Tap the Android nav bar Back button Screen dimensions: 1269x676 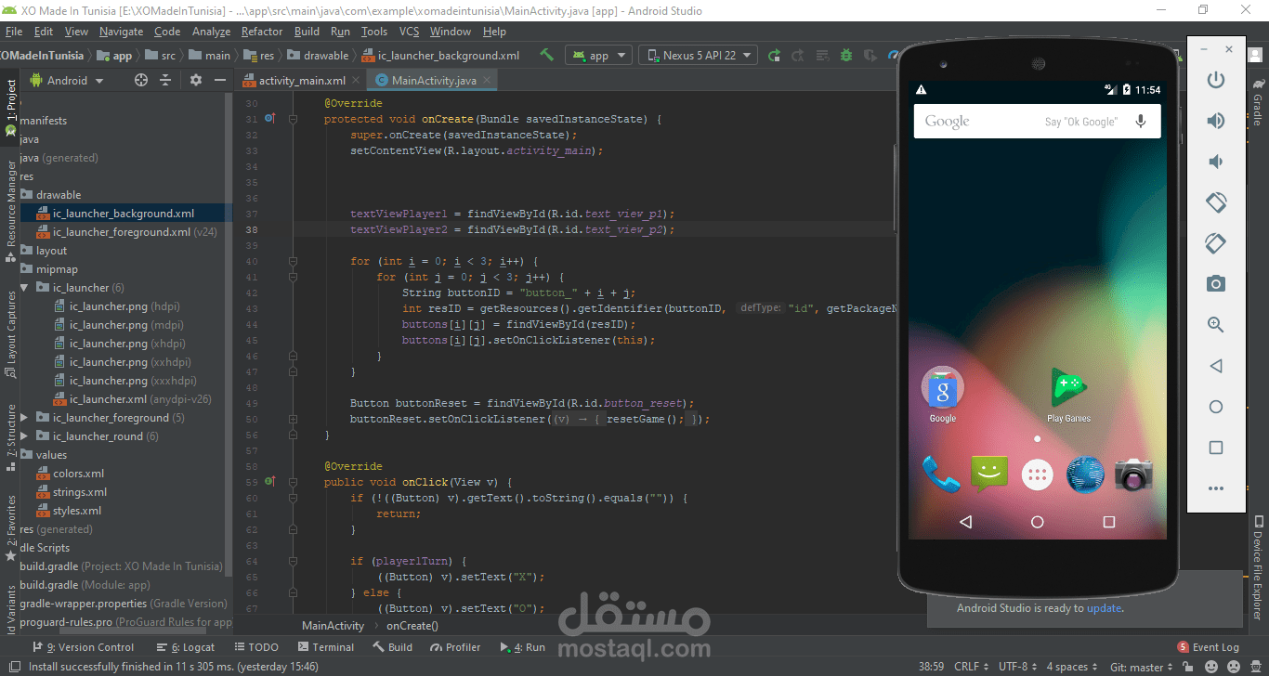(965, 522)
